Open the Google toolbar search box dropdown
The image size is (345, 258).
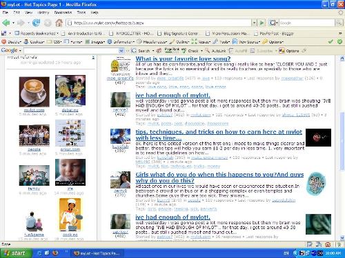[x=121, y=51]
